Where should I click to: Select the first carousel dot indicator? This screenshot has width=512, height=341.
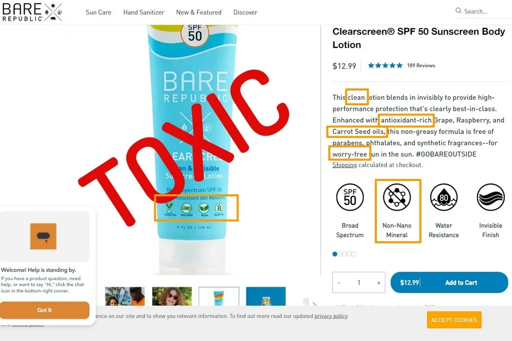[335, 254]
